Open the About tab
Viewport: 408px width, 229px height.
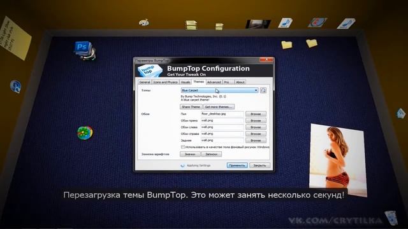[240, 82]
